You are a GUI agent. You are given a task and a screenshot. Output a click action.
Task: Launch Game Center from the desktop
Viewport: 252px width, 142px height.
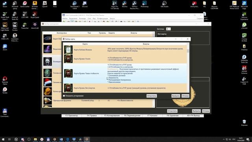pos(25,4)
